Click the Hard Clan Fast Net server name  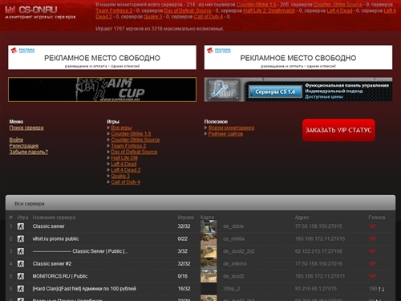click(x=84, y=289)
